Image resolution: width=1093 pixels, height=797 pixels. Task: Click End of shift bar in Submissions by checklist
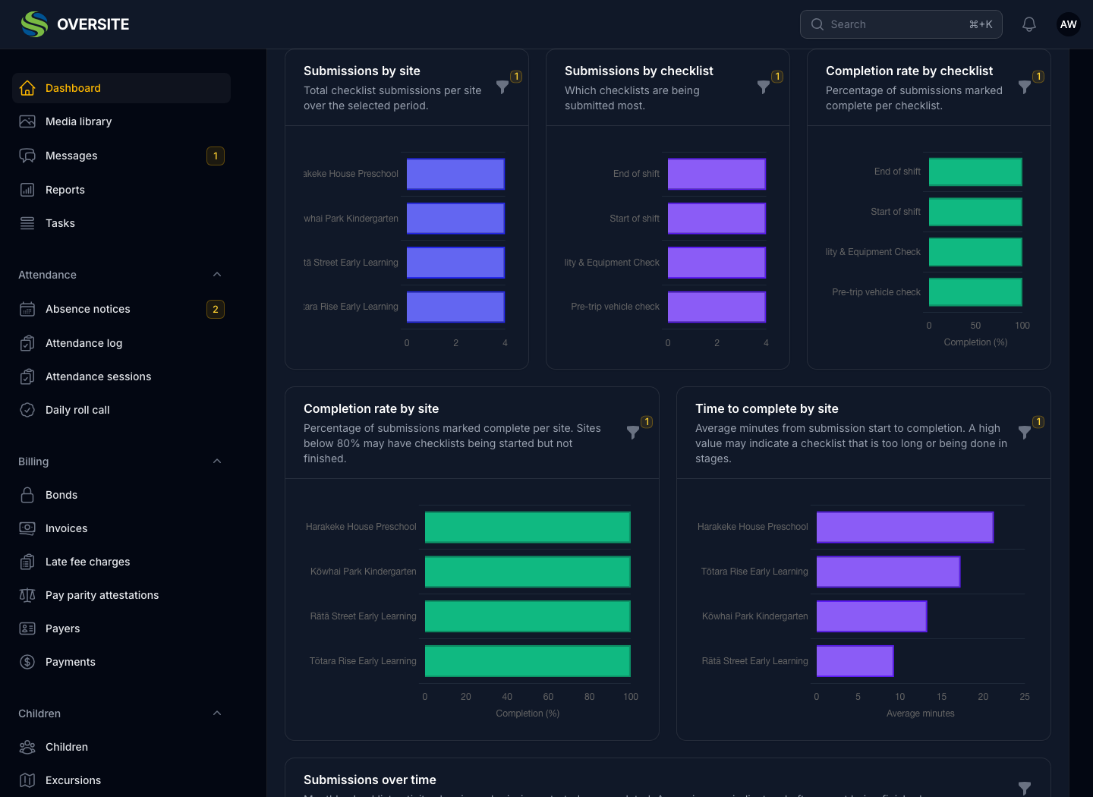(717, 174)
